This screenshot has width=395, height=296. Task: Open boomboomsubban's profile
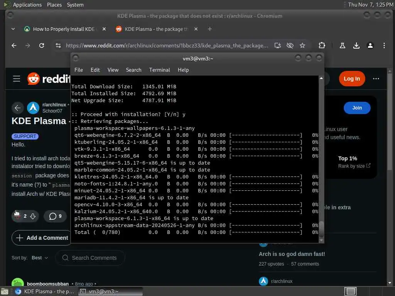(x=47, y=284)
